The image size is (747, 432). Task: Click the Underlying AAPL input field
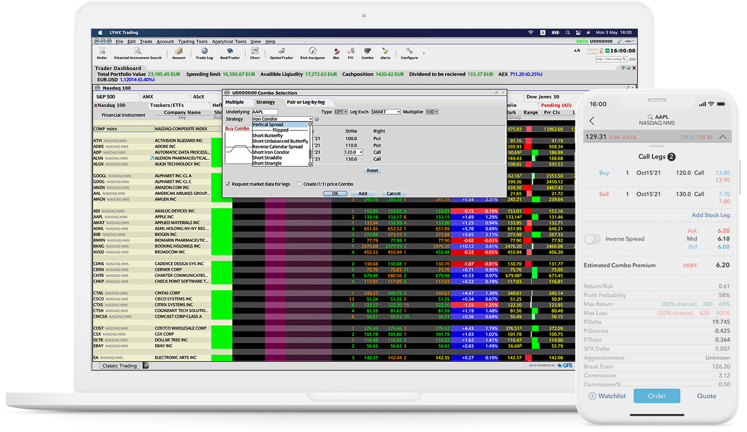pos(265,112)
